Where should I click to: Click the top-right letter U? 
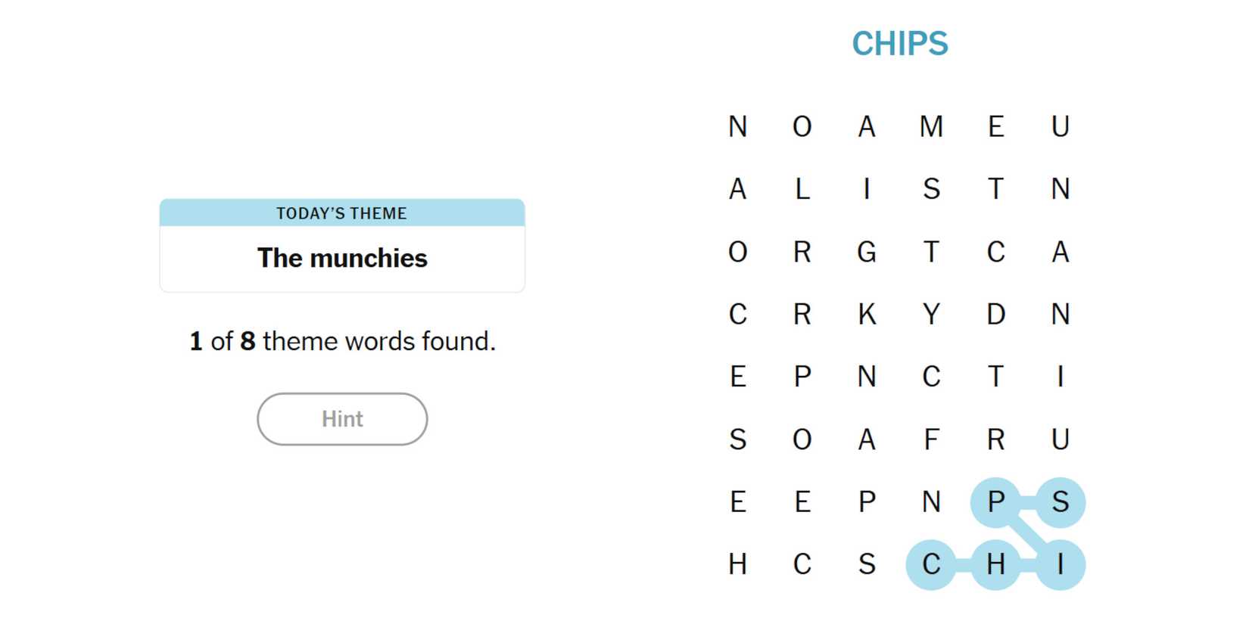(x=1060, y=126)
